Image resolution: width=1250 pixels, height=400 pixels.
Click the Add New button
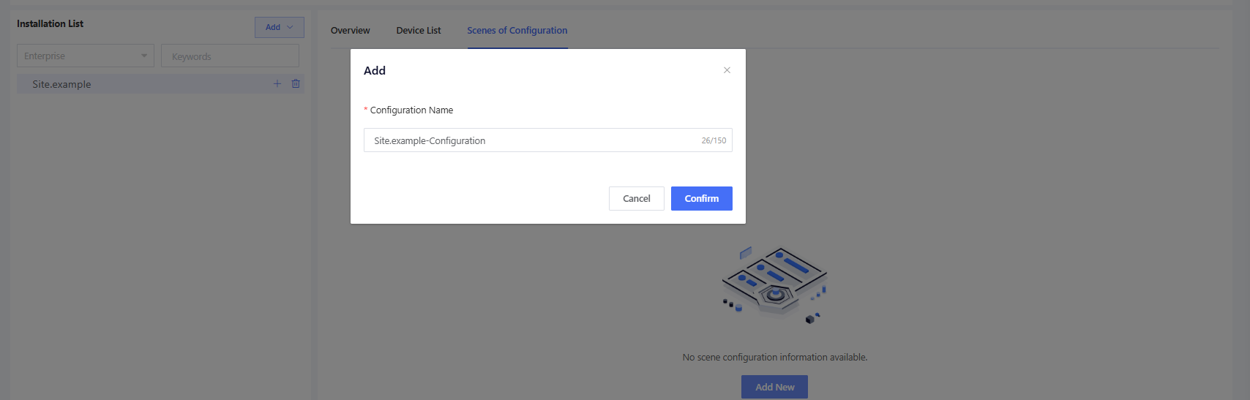[774, 387]
